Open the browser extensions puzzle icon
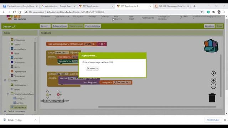This screenshot has width=228, height=128. tap(213, 12)
